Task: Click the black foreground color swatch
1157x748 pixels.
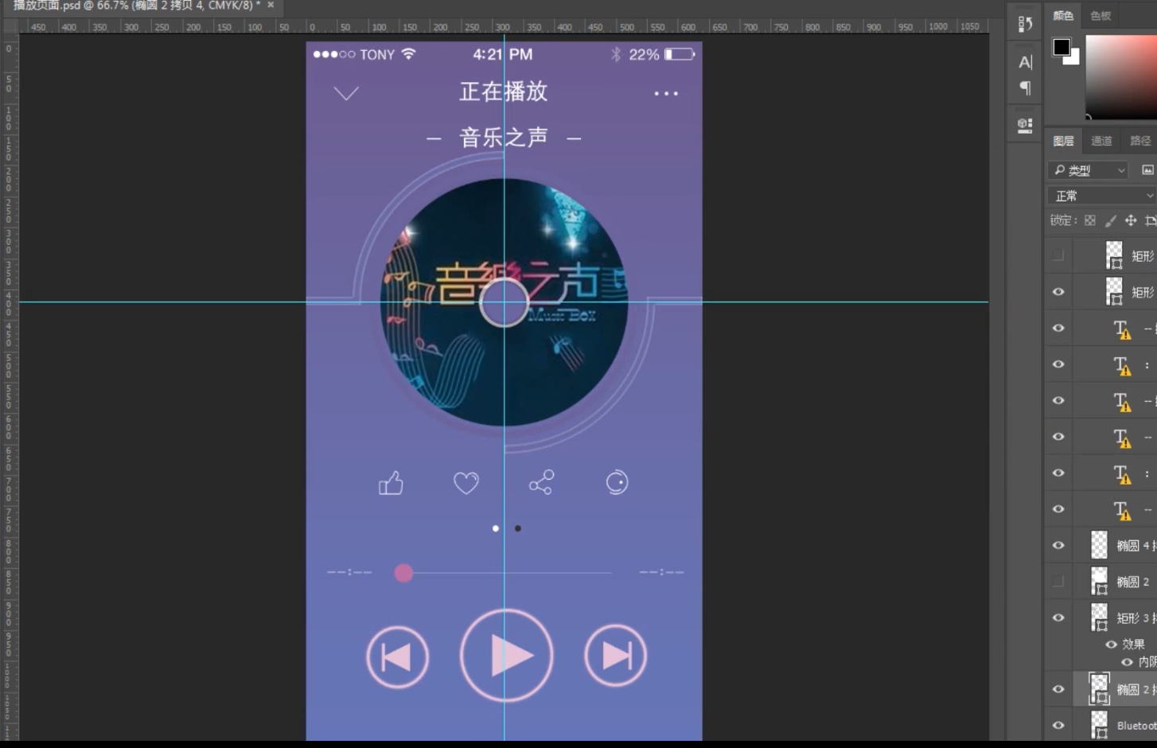Action: click(x=1062, y=47)
